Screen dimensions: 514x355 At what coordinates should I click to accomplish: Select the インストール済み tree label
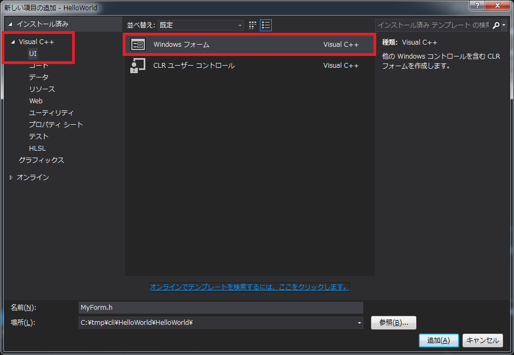(x=43, y=24)
